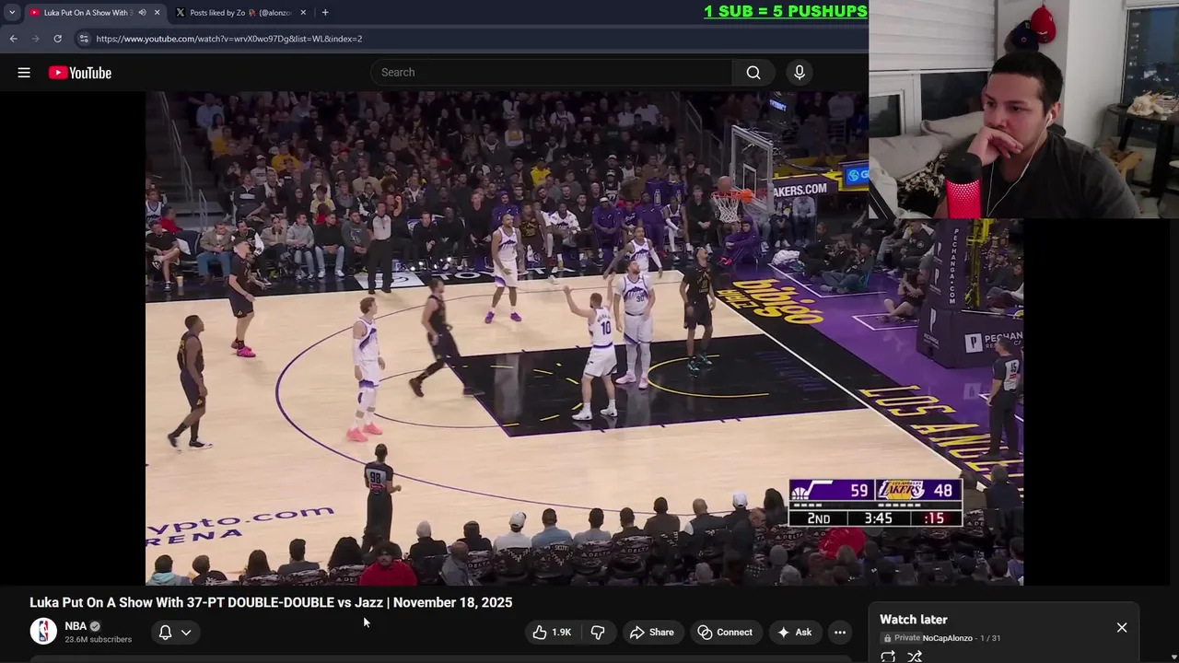Screen dimensions: 1179x663
Task: Like the video with 1.9K likes
Action: point(552,633)
